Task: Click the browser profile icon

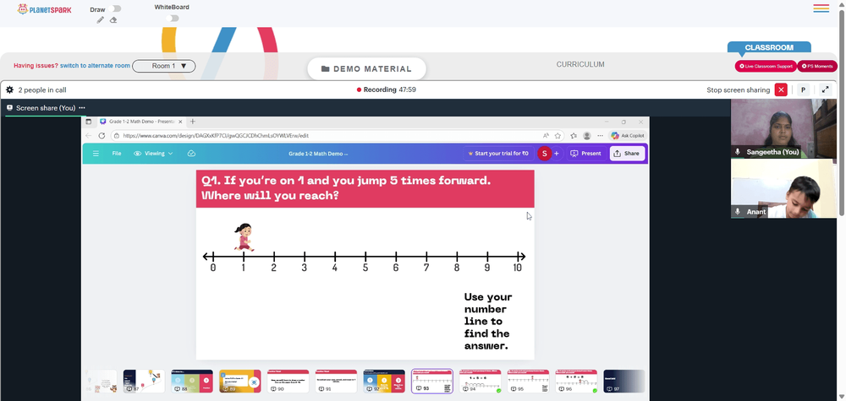Action: click(x=587, y=136)
